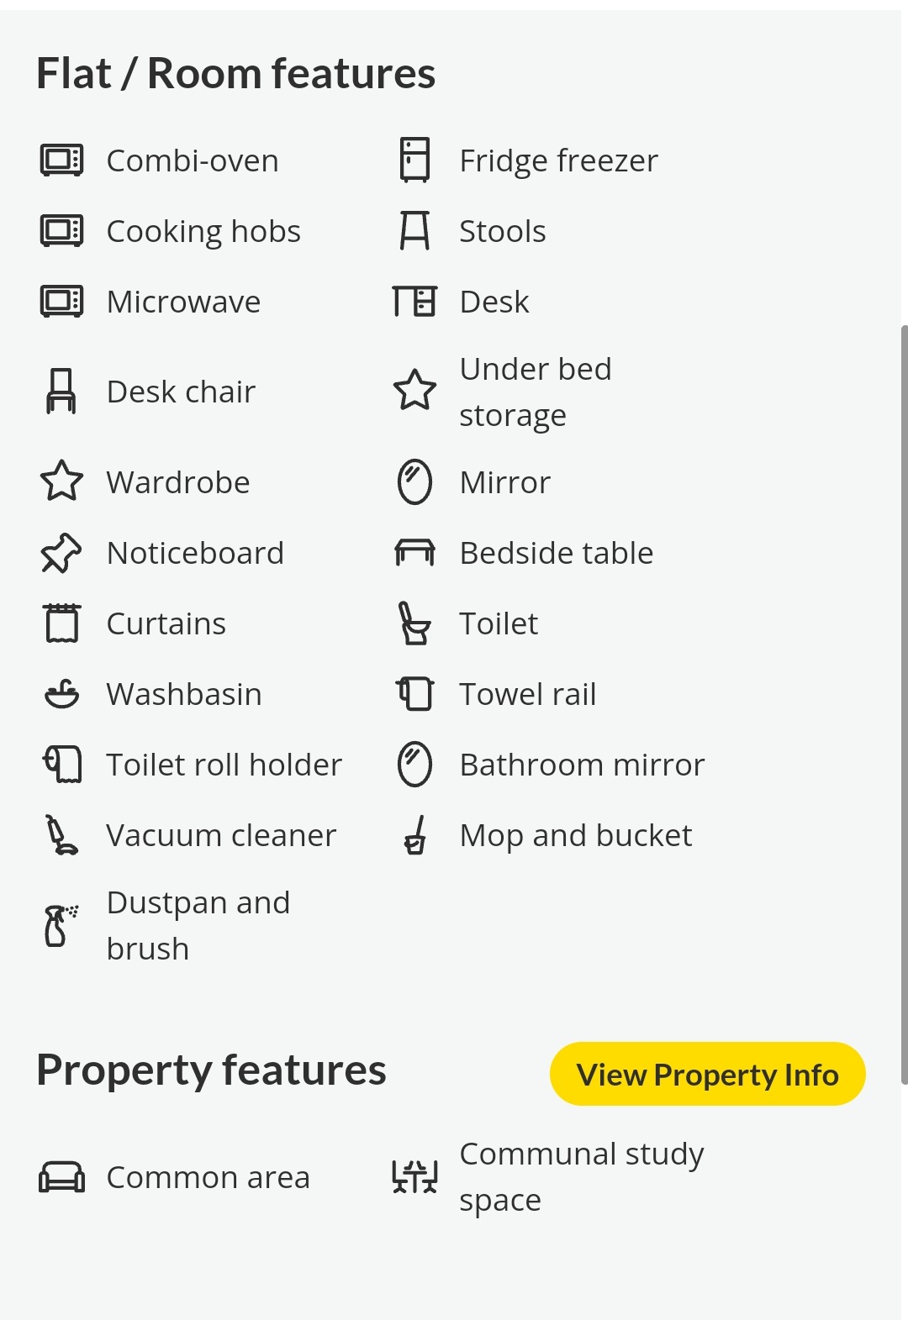Tap the Vacuum cleaner icon
This screenshot has height=1320, width=908.
click(x=61, y=835)
